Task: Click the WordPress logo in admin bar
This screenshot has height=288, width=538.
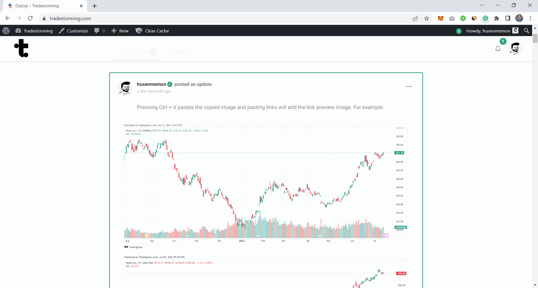Action: pos(6,31)
